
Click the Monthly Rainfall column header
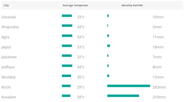click(x=132, y=5)
